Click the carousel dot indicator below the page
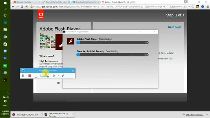Viewport: 210px width, 118px height. coord(58,83)
